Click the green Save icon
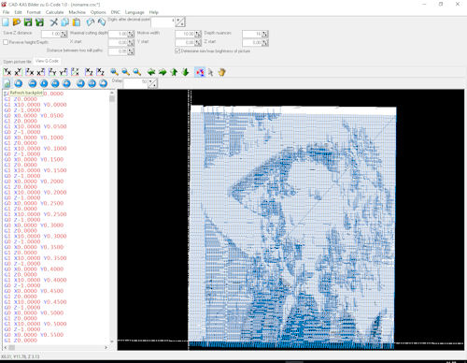Viewport: 467px width, 363px height. 28,22
